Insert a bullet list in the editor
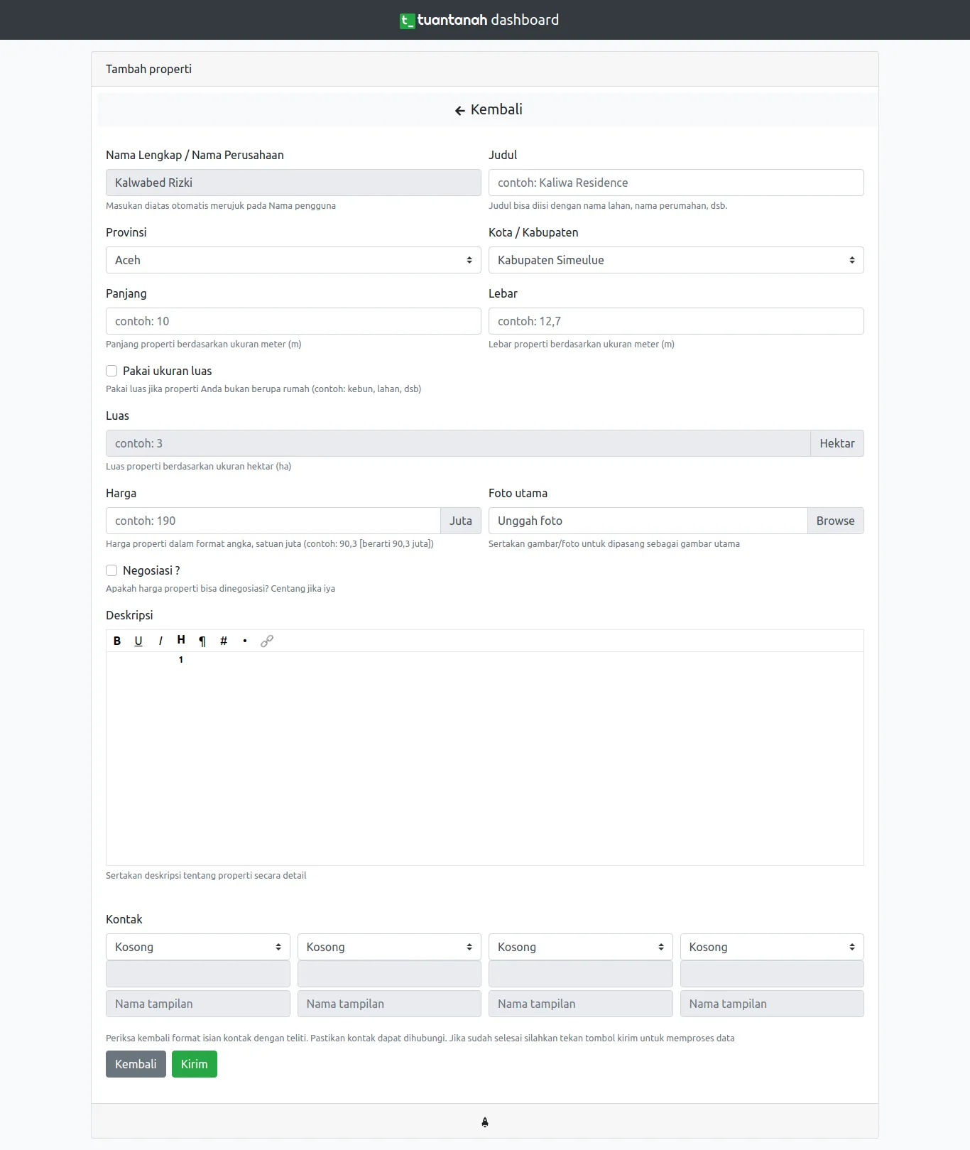Screen dimensions: 970x1150 coord(245,641)
